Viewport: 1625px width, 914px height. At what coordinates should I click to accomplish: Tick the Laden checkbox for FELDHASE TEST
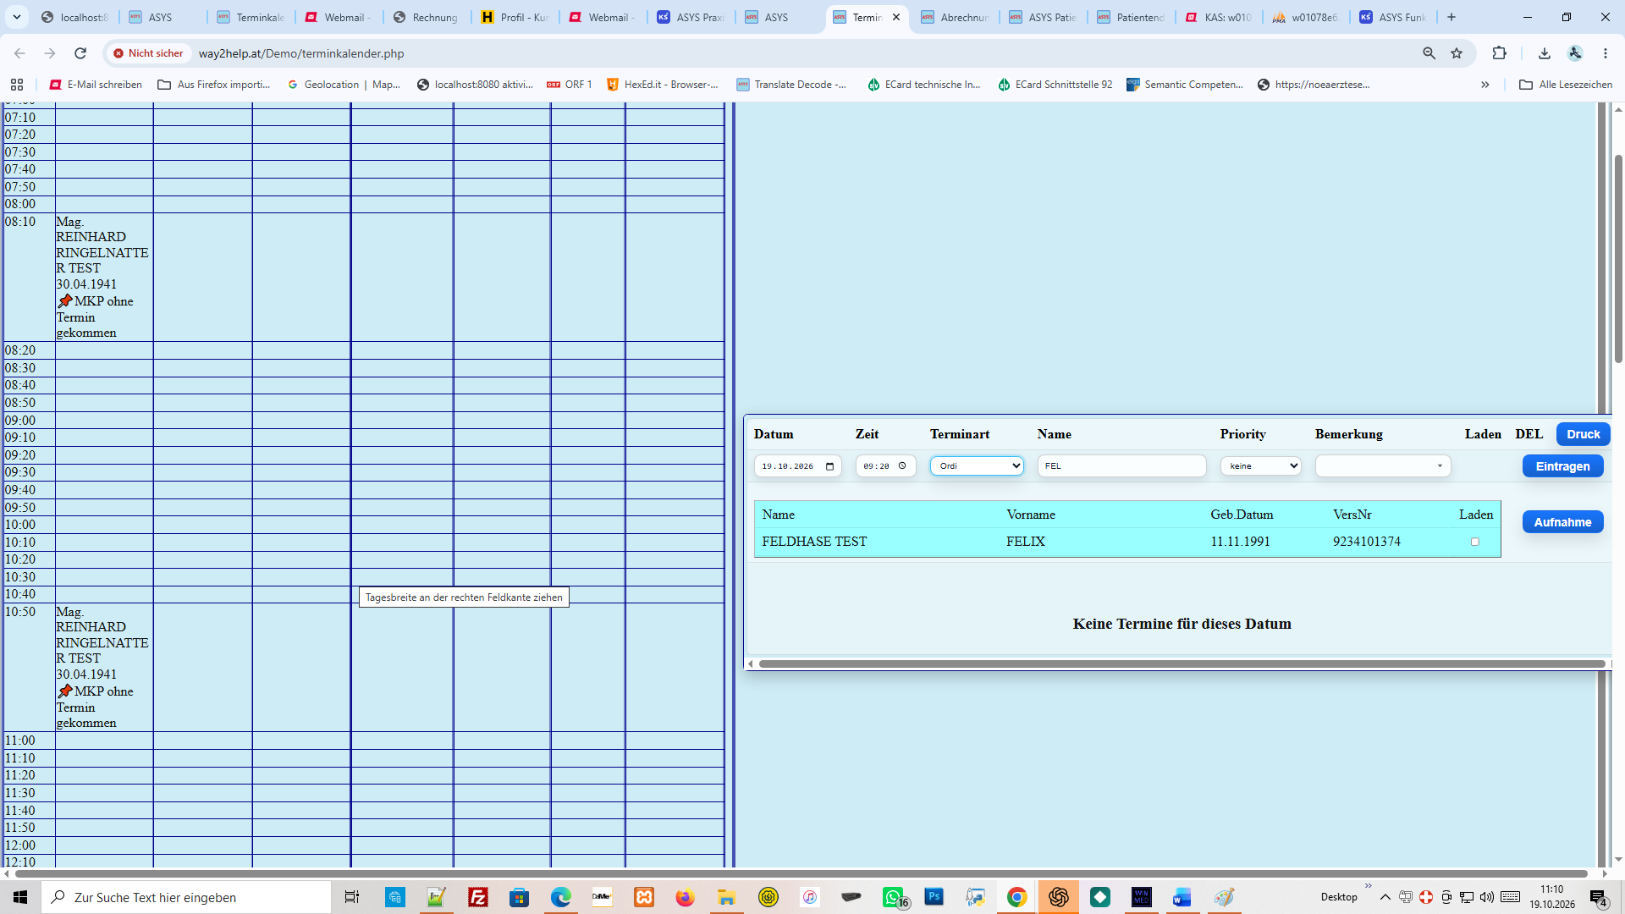coord(1475,542)
